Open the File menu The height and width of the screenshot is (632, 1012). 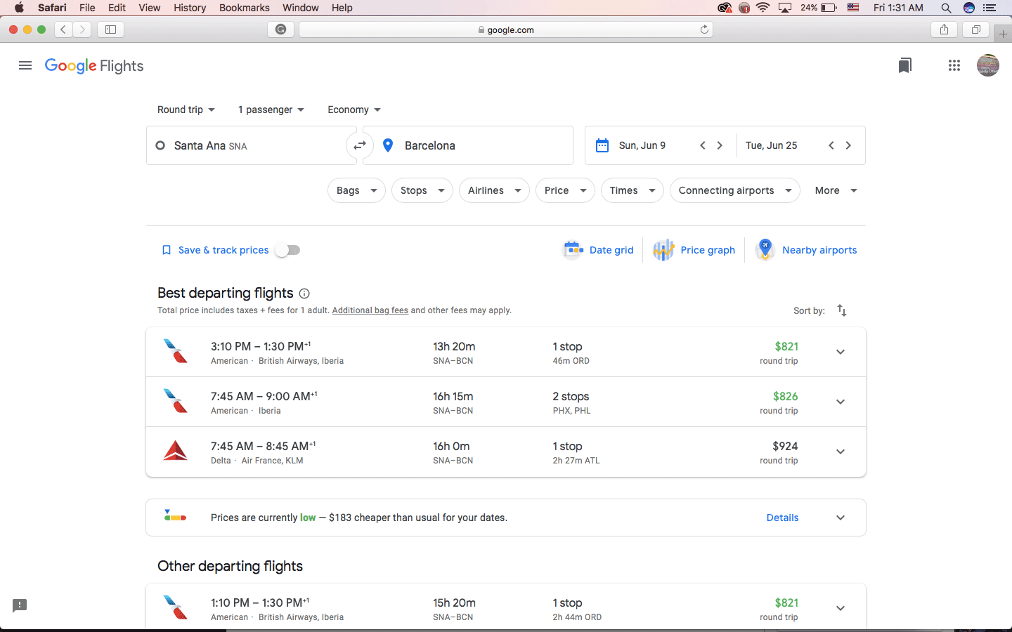(x=87, y=8)
